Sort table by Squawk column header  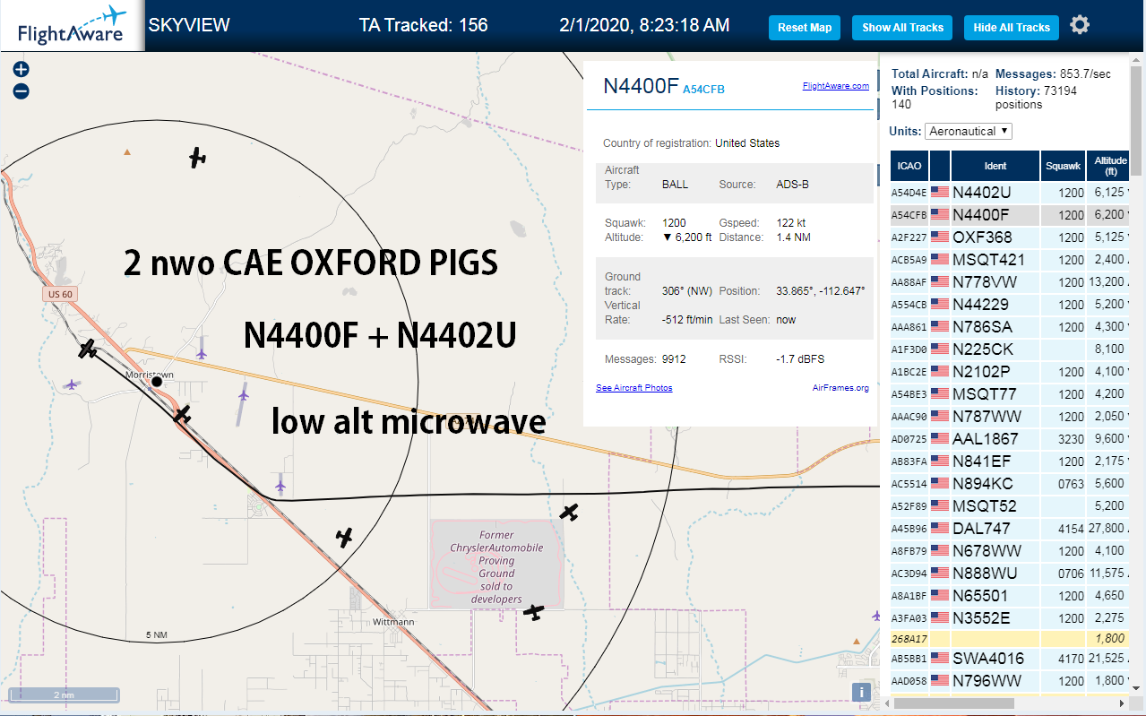pos(1063,166)
